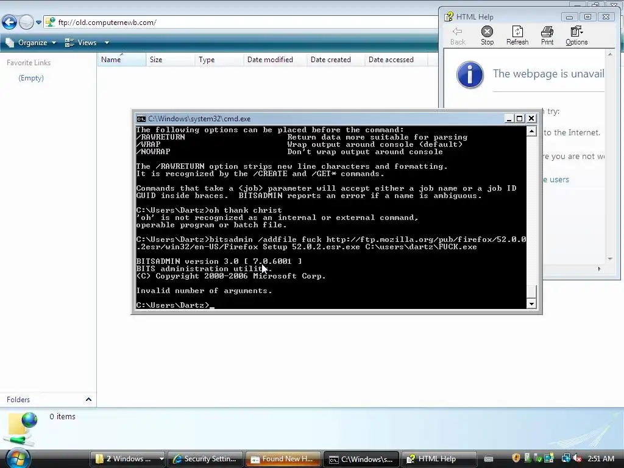Switch to HTML Help taskbar button
The image size is (624, 468).
[x=439, y=459]
